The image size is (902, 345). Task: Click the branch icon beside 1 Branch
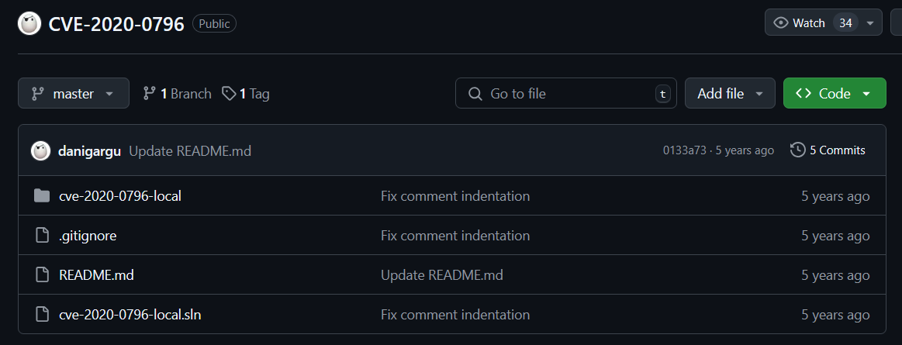[150, 93]
